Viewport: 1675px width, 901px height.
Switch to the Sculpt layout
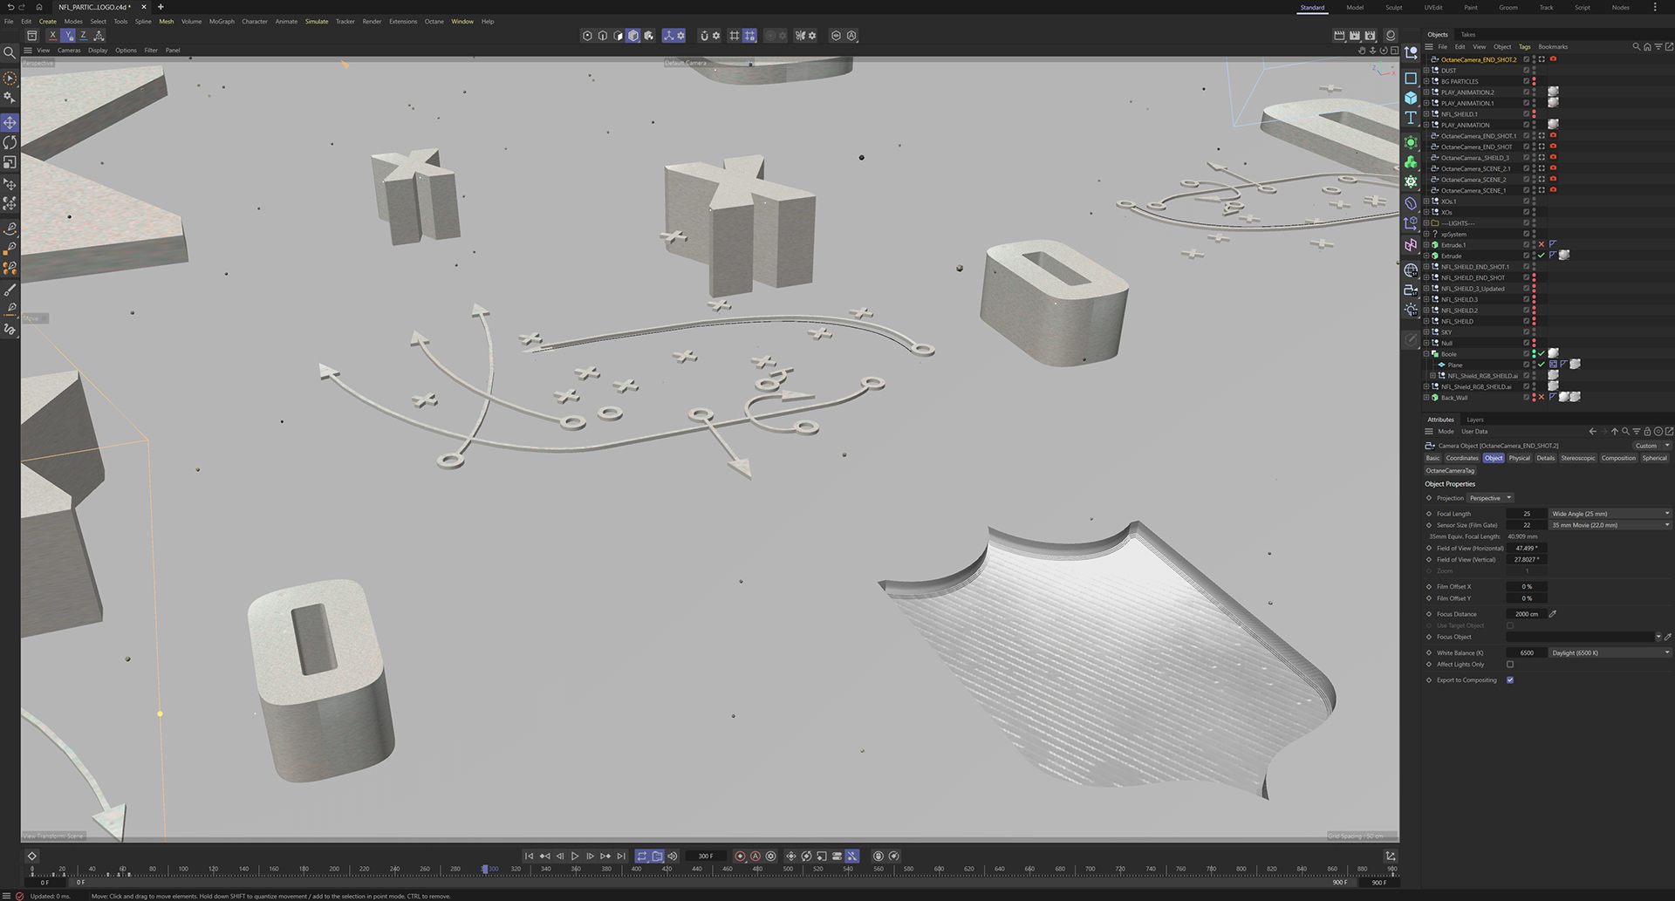1394,8
